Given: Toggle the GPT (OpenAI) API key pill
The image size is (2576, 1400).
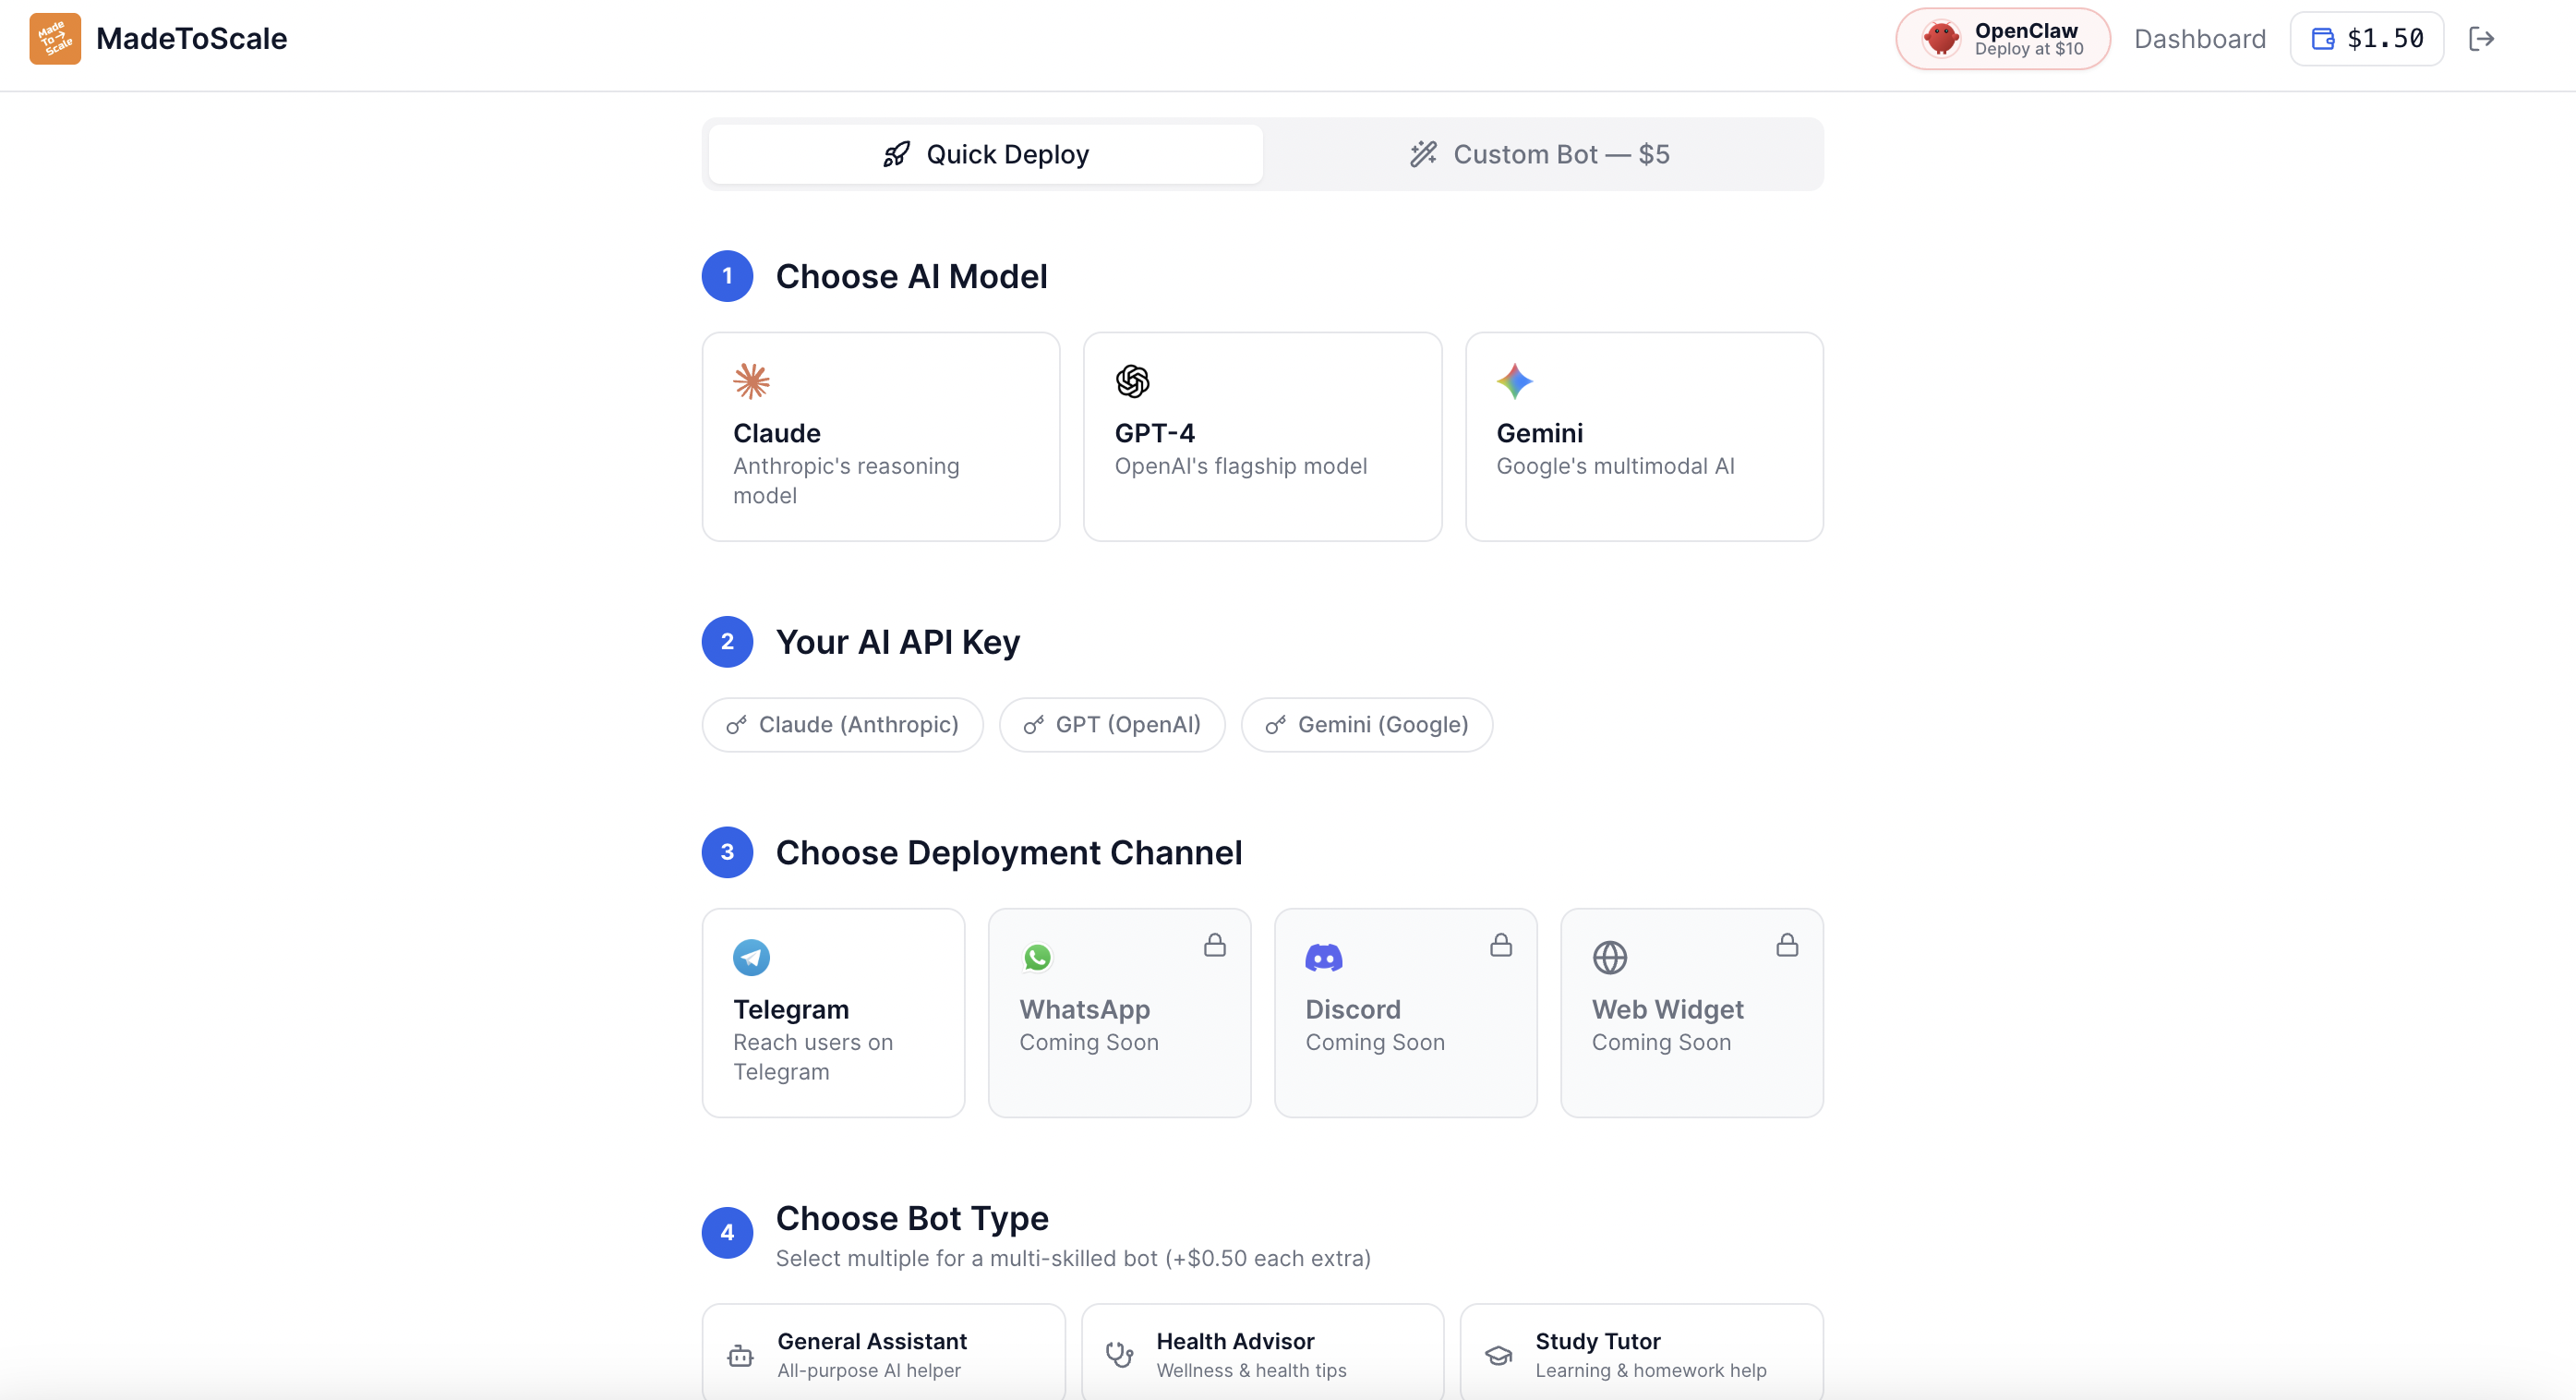Looking at the screenshot, I should click(x=1112, y=724).
